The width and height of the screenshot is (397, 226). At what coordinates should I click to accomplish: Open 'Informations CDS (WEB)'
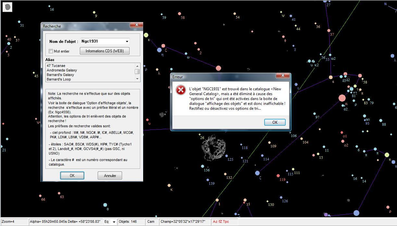104,51
